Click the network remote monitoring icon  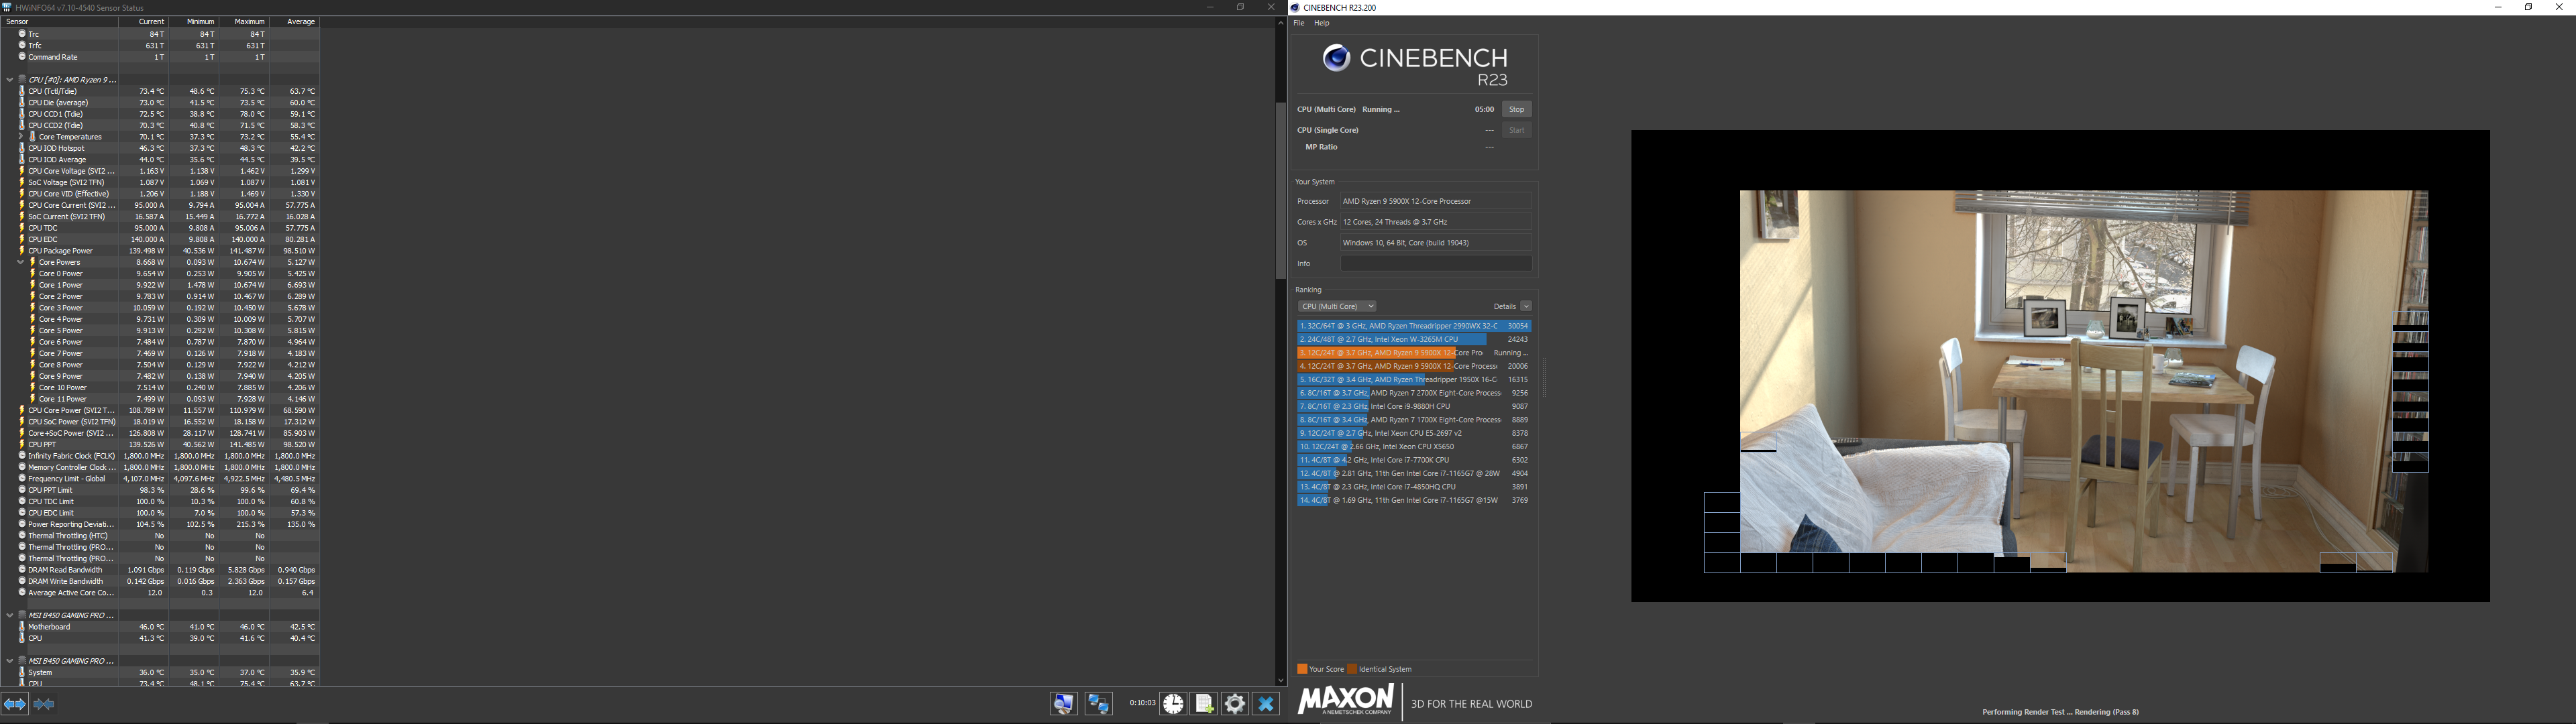[x=1098, y=704]
